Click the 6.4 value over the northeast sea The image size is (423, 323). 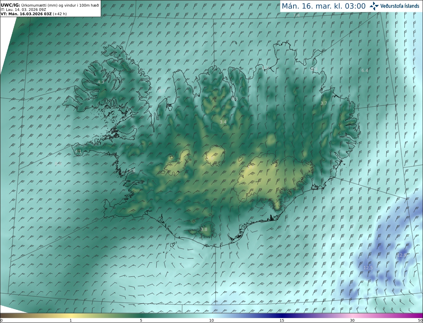click(x=365, y=71)
